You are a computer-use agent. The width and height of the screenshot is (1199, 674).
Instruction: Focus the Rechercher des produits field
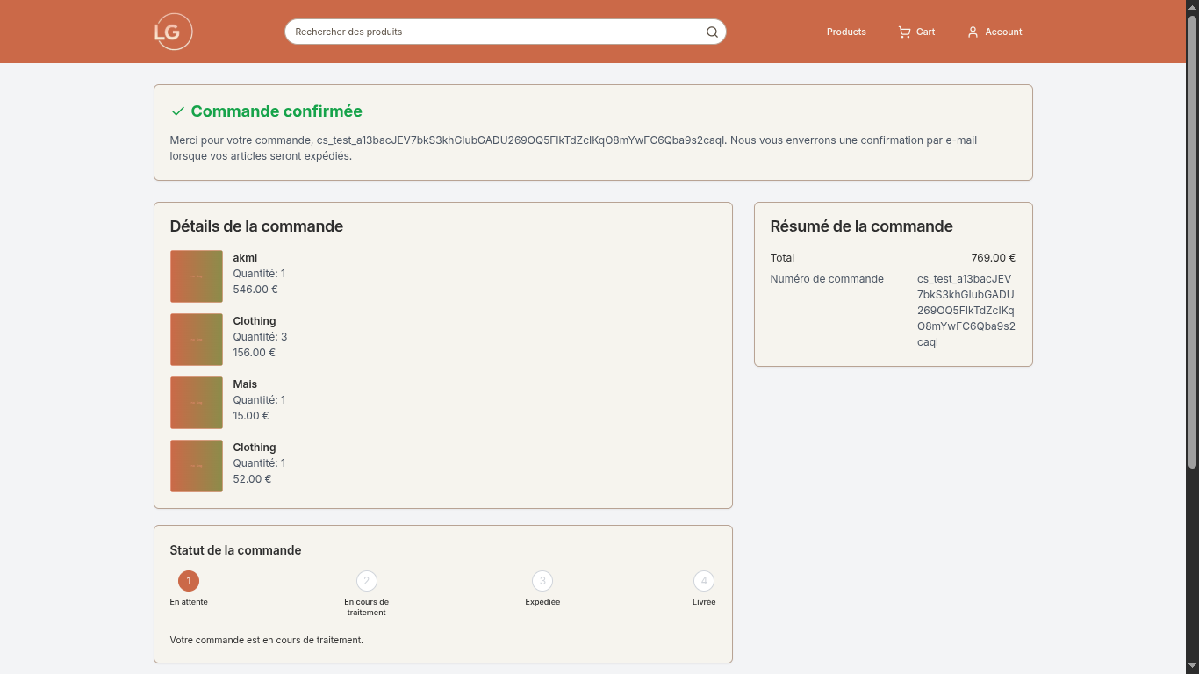pyautogui.click(x=496, y=32)
